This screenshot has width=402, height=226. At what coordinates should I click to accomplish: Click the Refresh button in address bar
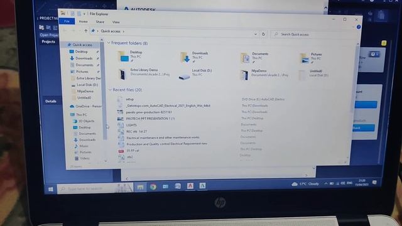tap(263, 34)
